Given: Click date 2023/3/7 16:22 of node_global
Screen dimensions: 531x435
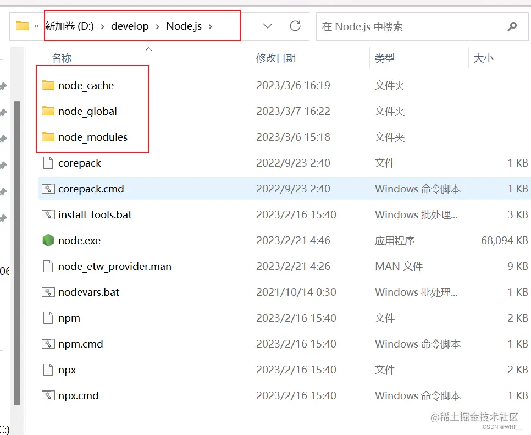Looking at the screenshot, I should click(293, 111).
